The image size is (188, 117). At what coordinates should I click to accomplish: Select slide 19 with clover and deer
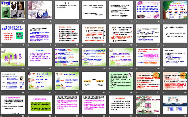pos(121,57)
